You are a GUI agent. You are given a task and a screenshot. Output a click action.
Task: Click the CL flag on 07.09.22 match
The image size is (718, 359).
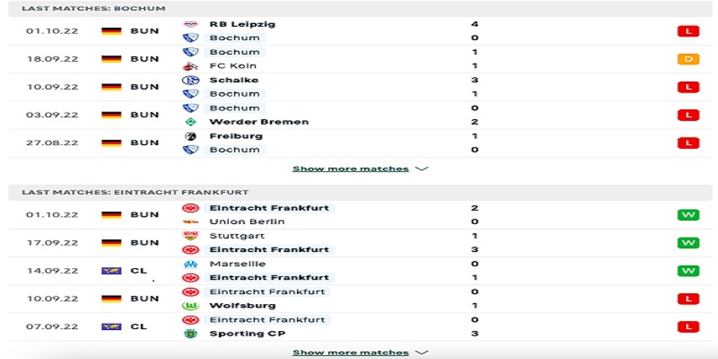[111, 327]
